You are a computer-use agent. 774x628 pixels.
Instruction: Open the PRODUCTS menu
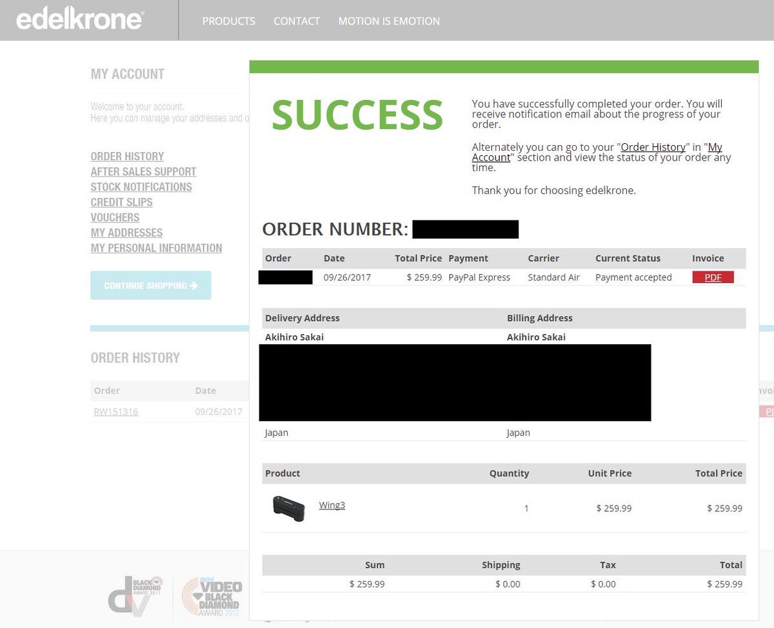[229, 21]
